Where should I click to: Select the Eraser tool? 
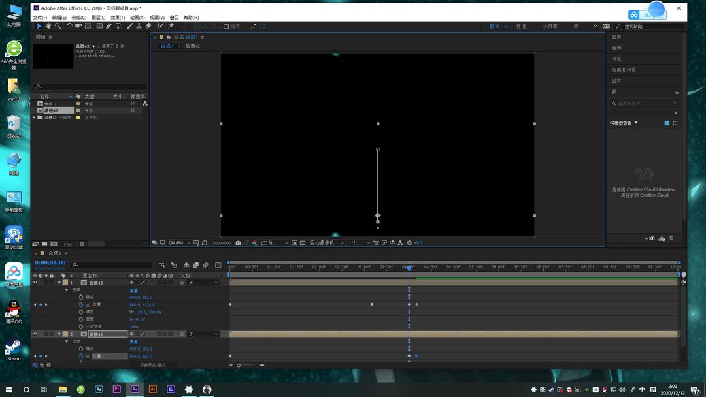click(148, 26)
